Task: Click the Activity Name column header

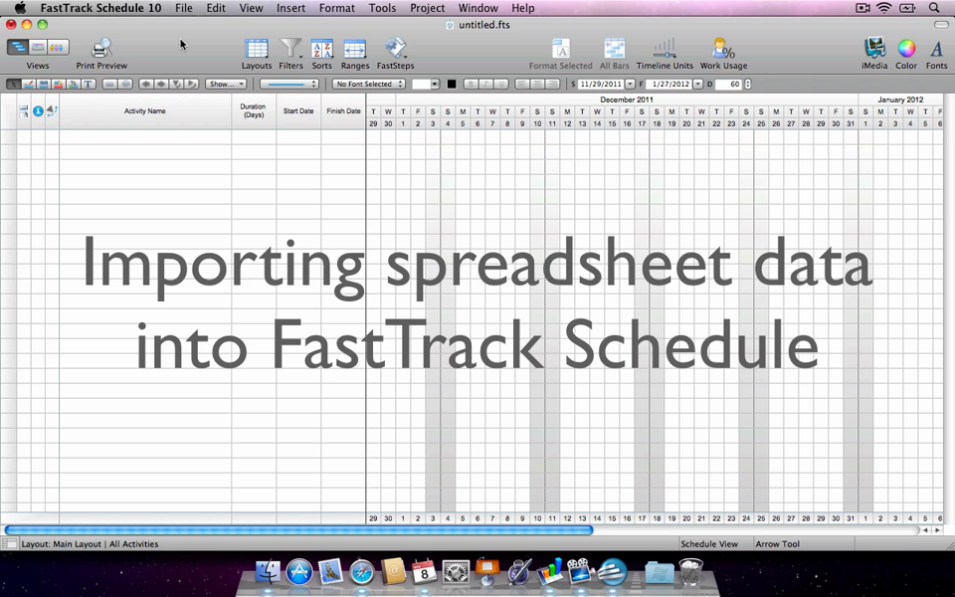Action: tap(145, 110)
